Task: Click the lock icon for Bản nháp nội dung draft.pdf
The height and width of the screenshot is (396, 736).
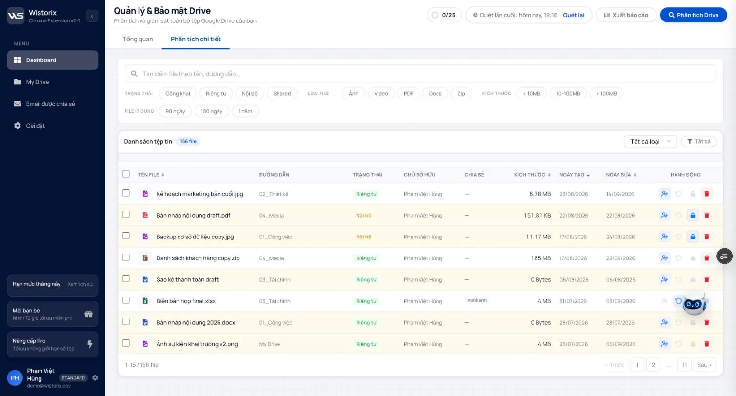Action: (x=693, y=215)
